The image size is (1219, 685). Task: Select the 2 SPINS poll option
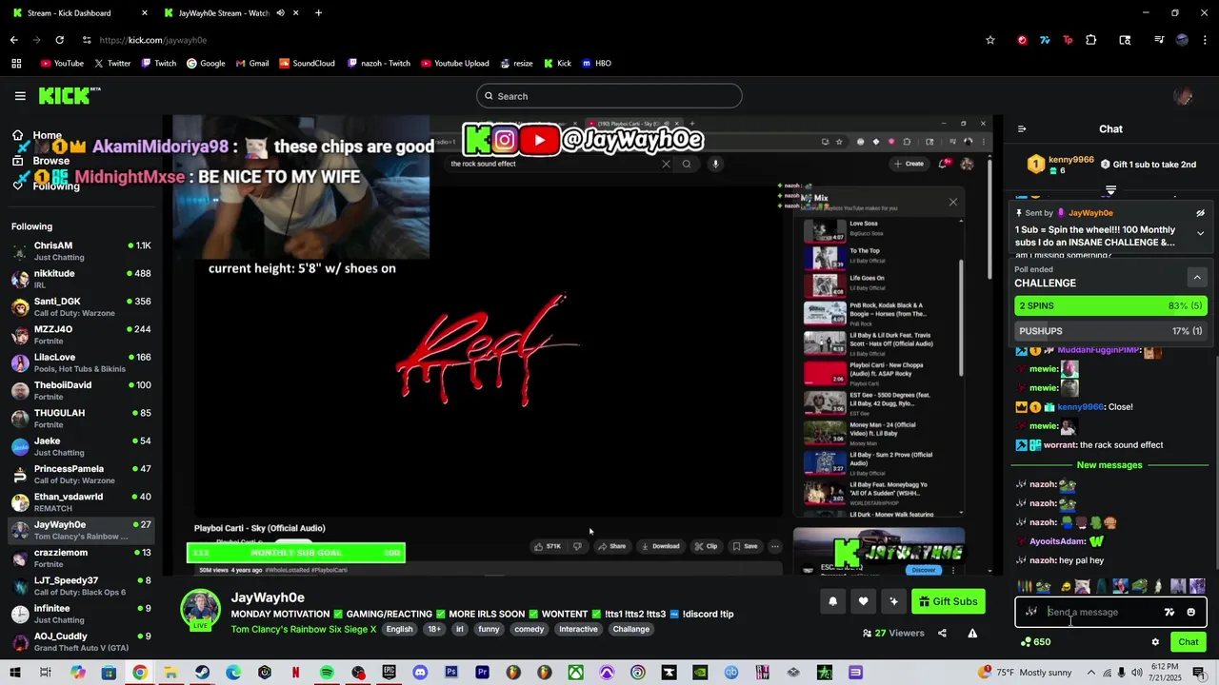point(1111,305)
